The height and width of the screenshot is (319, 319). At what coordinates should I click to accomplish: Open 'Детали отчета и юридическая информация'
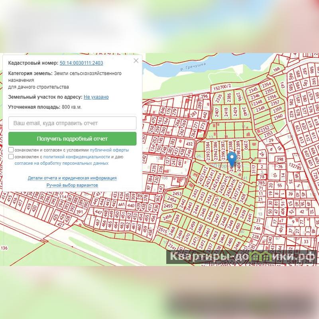[x=72, y=178]
